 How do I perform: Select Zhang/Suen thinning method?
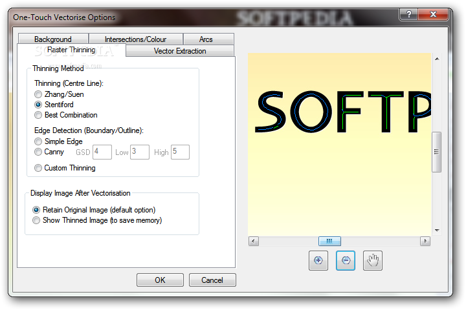click(59, 94)
